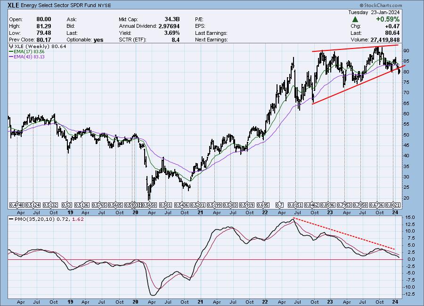This screenshot has width=424, height=306.
Task: Click the 'XLE (Weekly) 80.64' legend entry
Action: pos(38,47)
